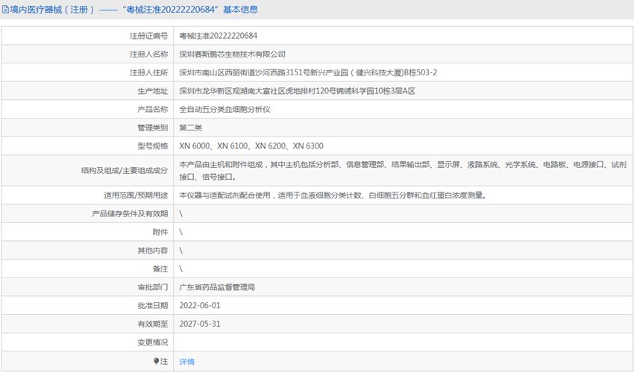This screenshot has height=373, width=634.
Task: Click the bulb icon beside 注
Action: point(156,361)
